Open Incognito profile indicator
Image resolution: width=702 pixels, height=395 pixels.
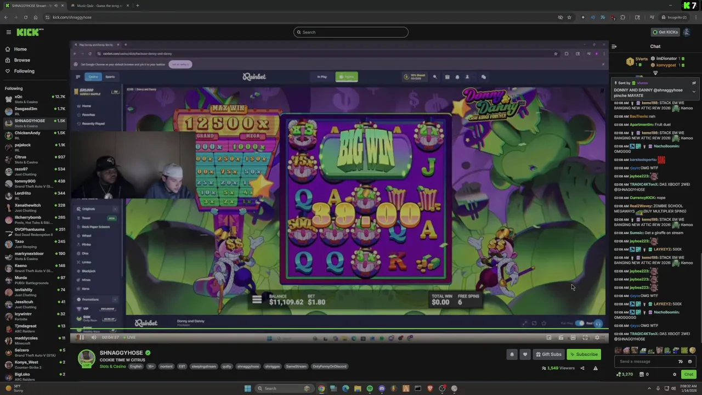pyautogui.click(x=673, y=17)
